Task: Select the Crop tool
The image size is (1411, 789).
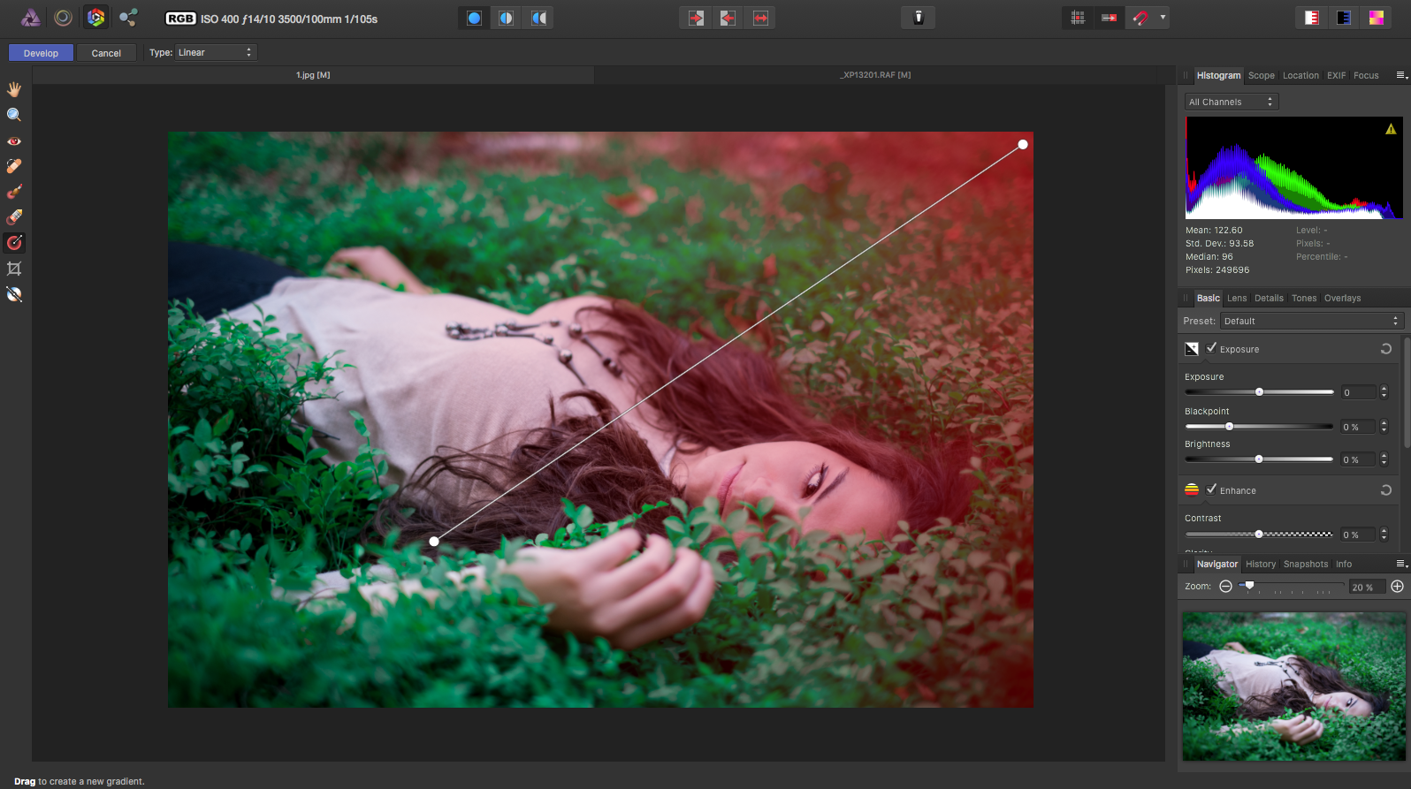Action: coord(14,269)
